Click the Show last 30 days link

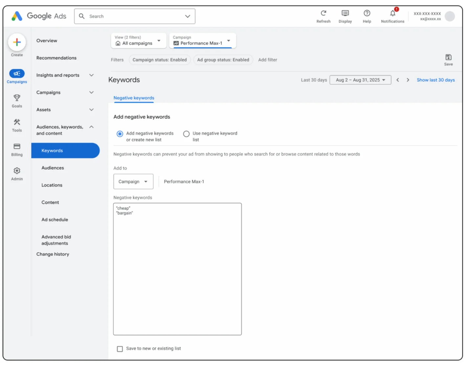tap(435, 80)
